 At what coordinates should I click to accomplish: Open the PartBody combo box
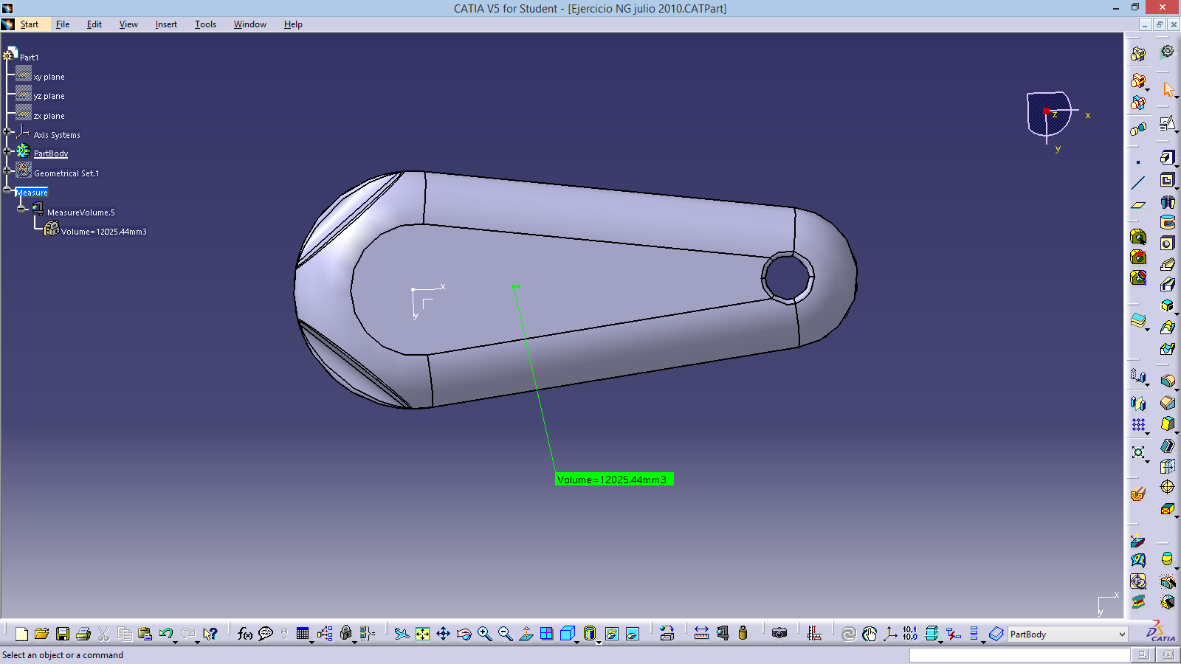click(1068, 634)
